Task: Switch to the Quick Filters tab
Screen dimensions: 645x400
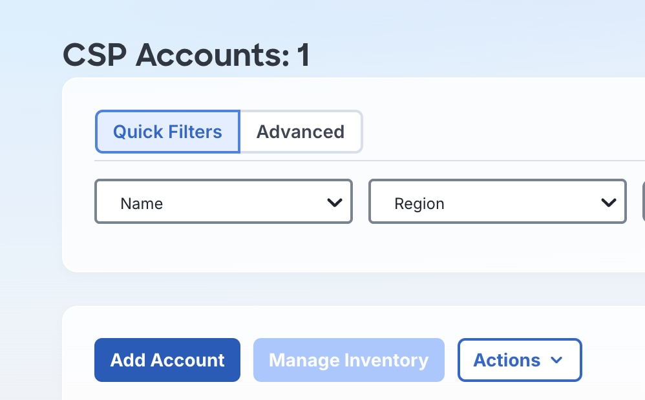Action: 167,132
